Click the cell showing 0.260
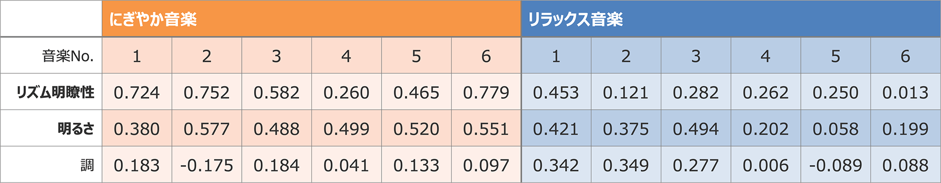 [x=346, y=92]
